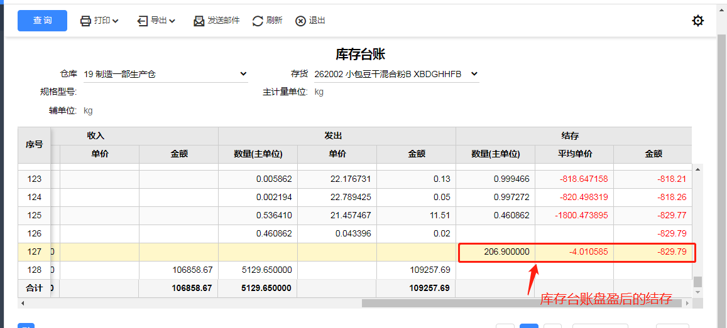Click the refresh circular arrow icon

point(258,21)
